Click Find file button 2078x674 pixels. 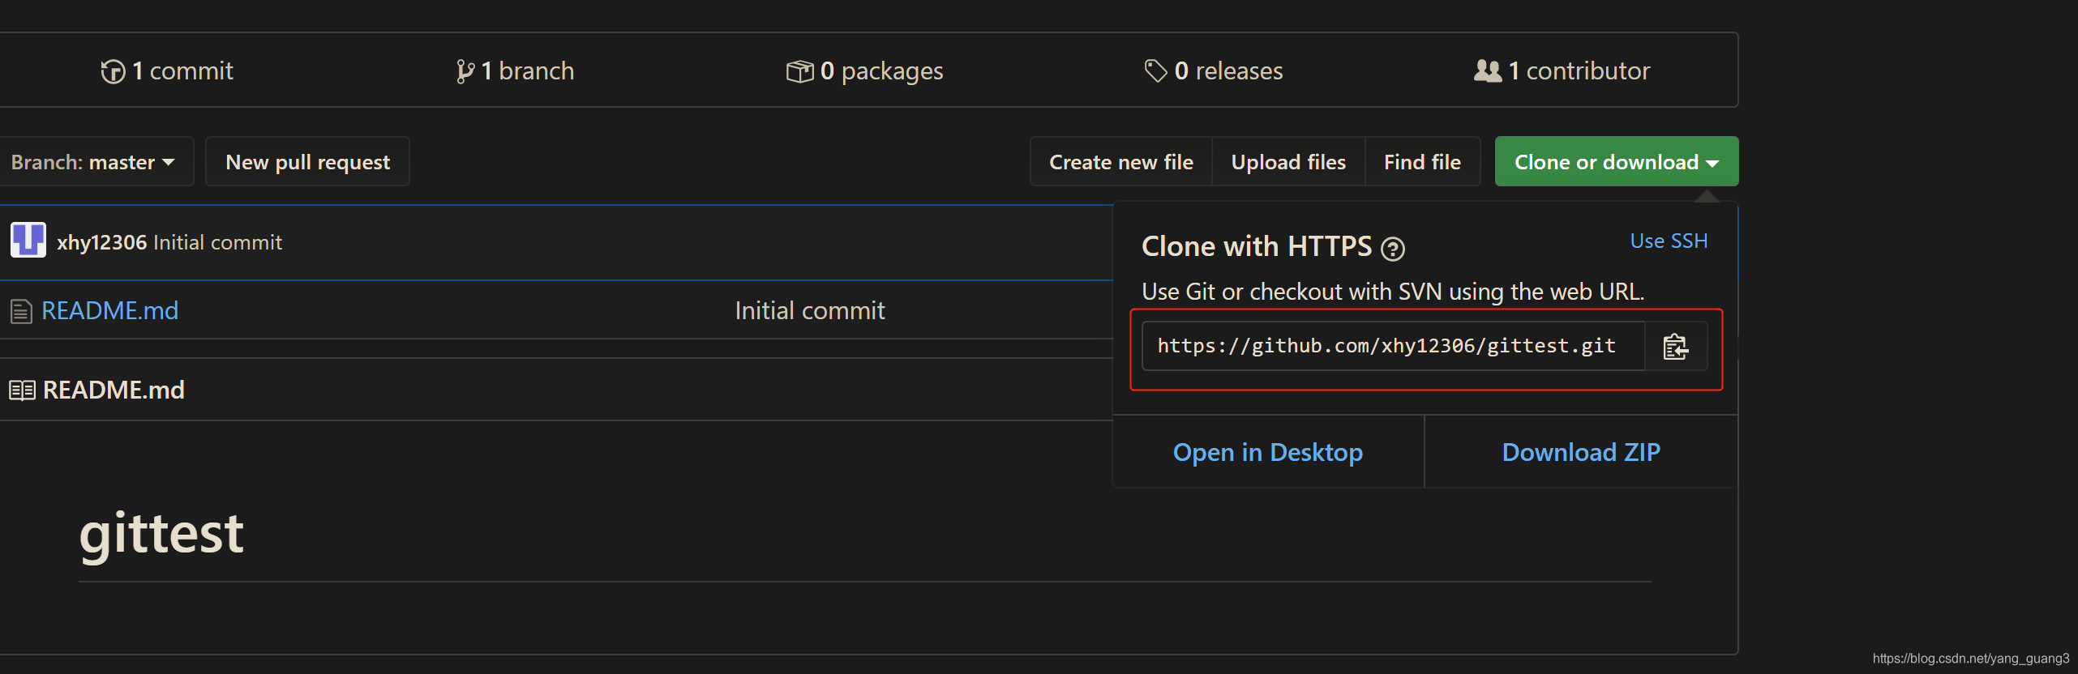point(1422,162)
